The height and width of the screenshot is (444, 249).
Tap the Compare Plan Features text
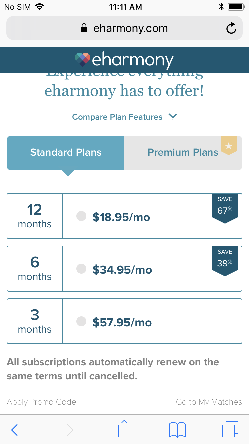point(117,117)
